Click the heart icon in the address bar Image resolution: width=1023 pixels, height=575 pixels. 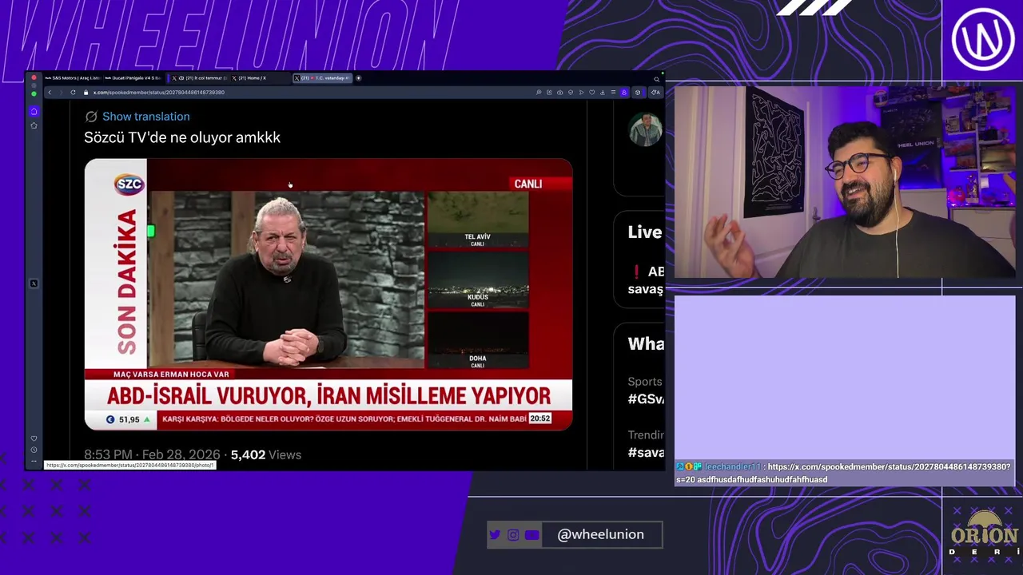[x=591, y=93]
